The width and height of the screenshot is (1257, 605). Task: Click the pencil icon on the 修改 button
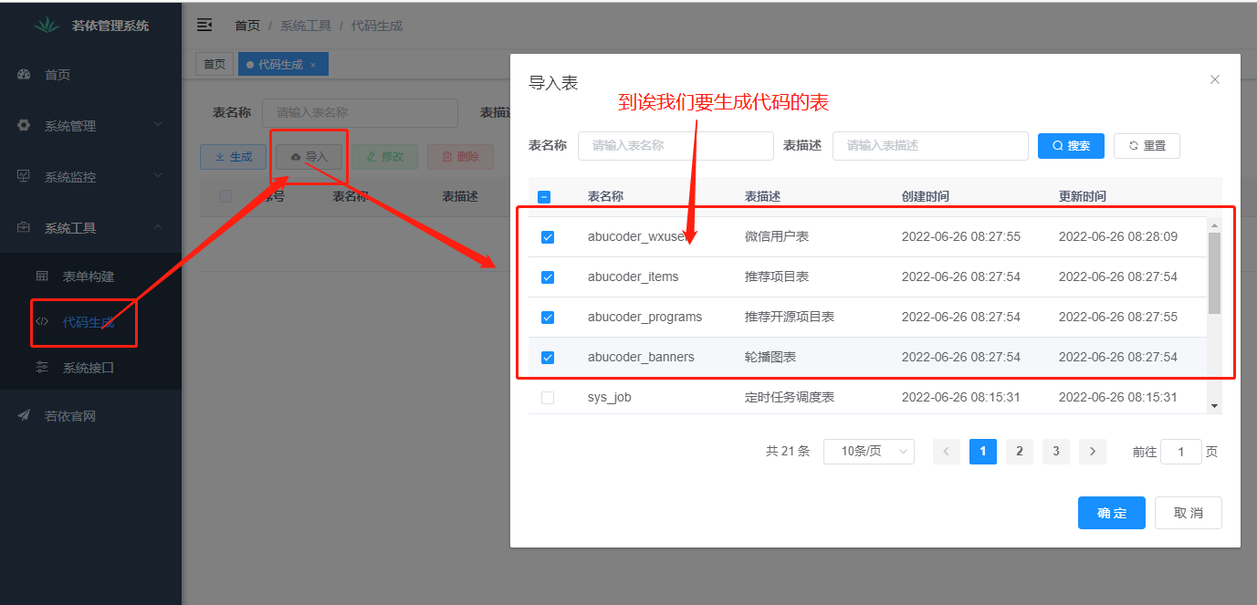point(371,157)
